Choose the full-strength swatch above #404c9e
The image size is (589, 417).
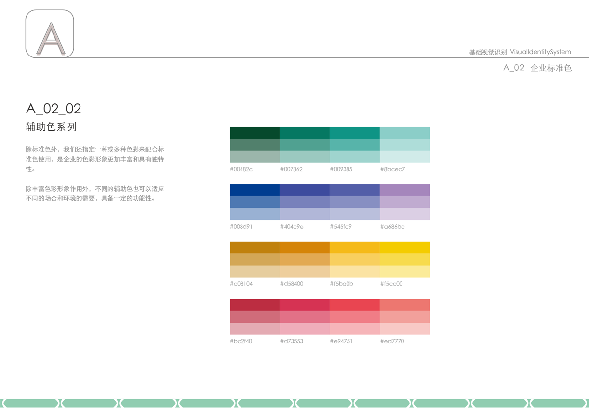pos(305,190)
